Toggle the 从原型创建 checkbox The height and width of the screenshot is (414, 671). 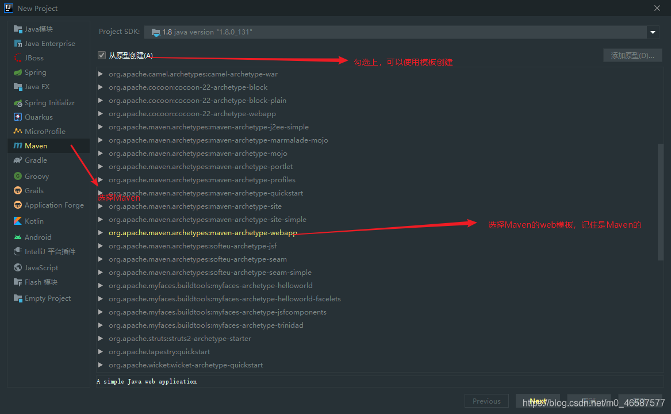coord(101,55)
